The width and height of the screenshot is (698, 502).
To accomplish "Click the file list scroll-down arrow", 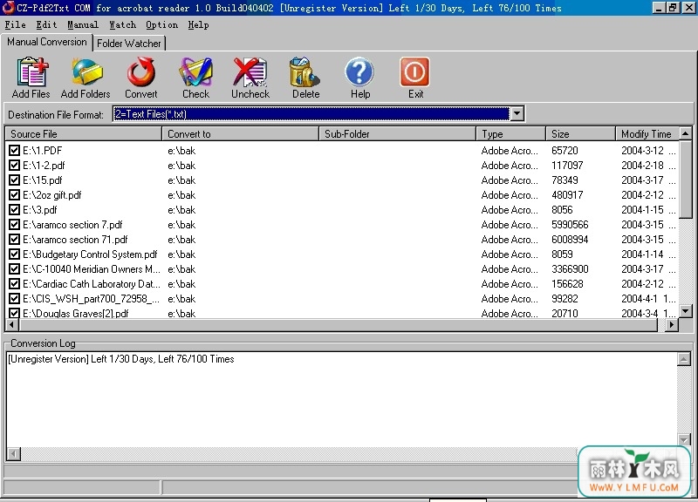I will (x=686, y=311).
